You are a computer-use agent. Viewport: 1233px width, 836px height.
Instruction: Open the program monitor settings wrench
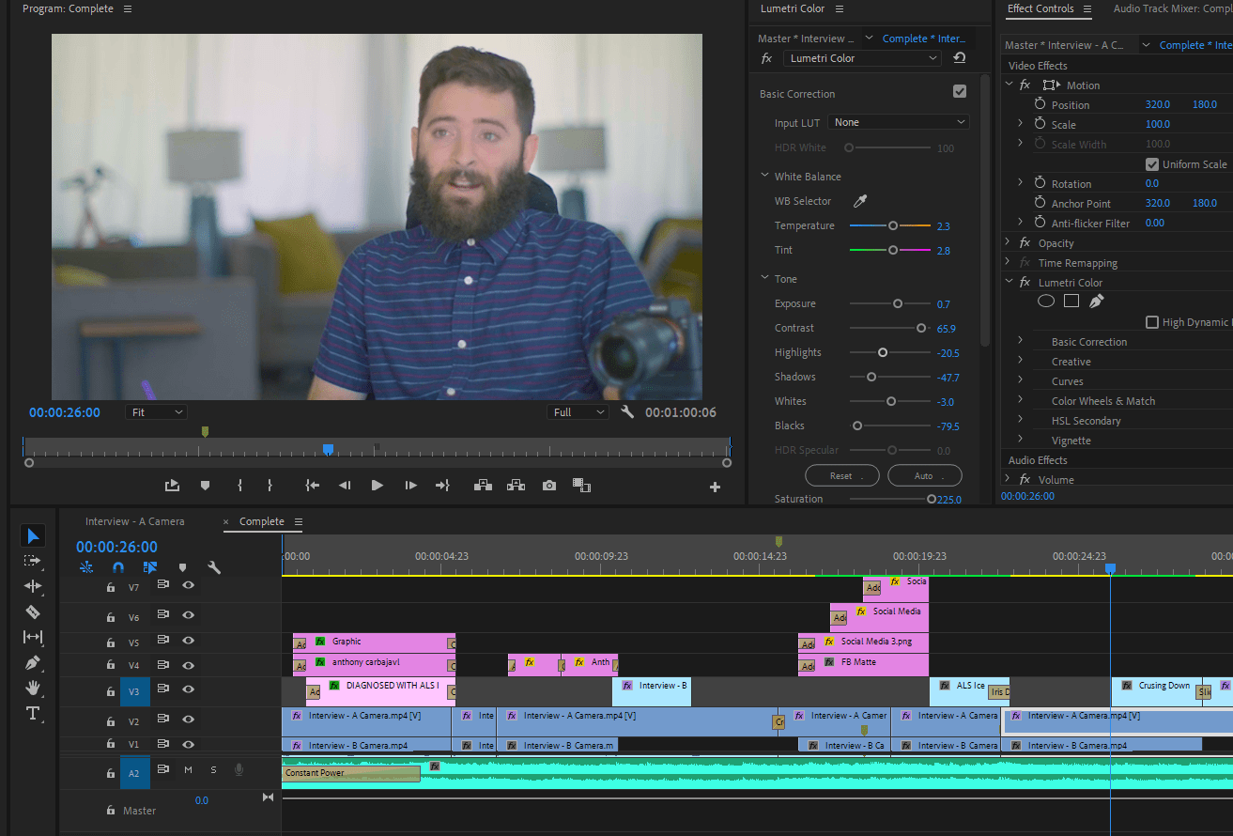point(627,412)
